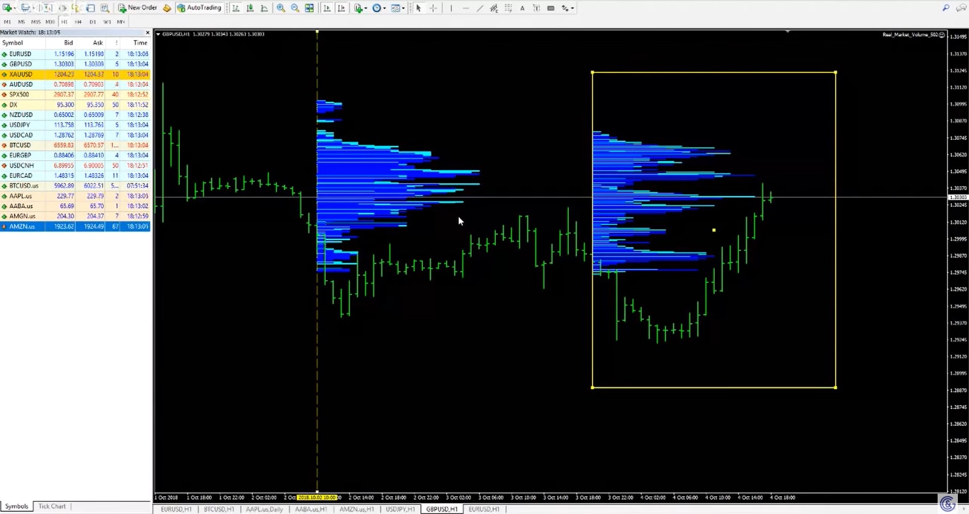Image resolution: width=969 pixels, height=514 pixels.
Task: Zoom in on the chart
Action: [280, 8]
